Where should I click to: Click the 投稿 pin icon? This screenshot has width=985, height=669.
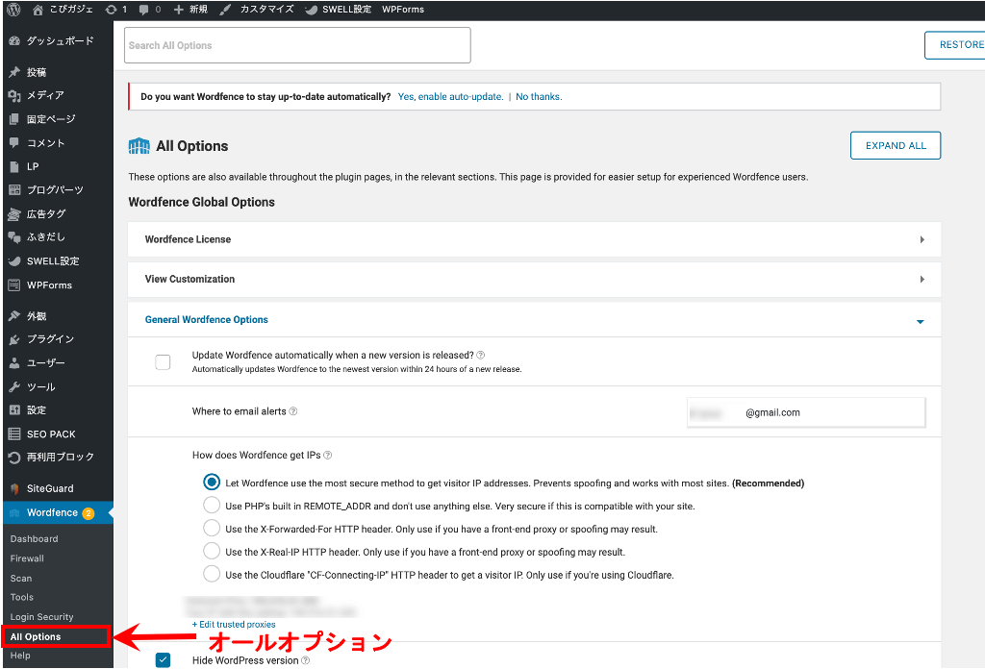(x=14, y=72)
